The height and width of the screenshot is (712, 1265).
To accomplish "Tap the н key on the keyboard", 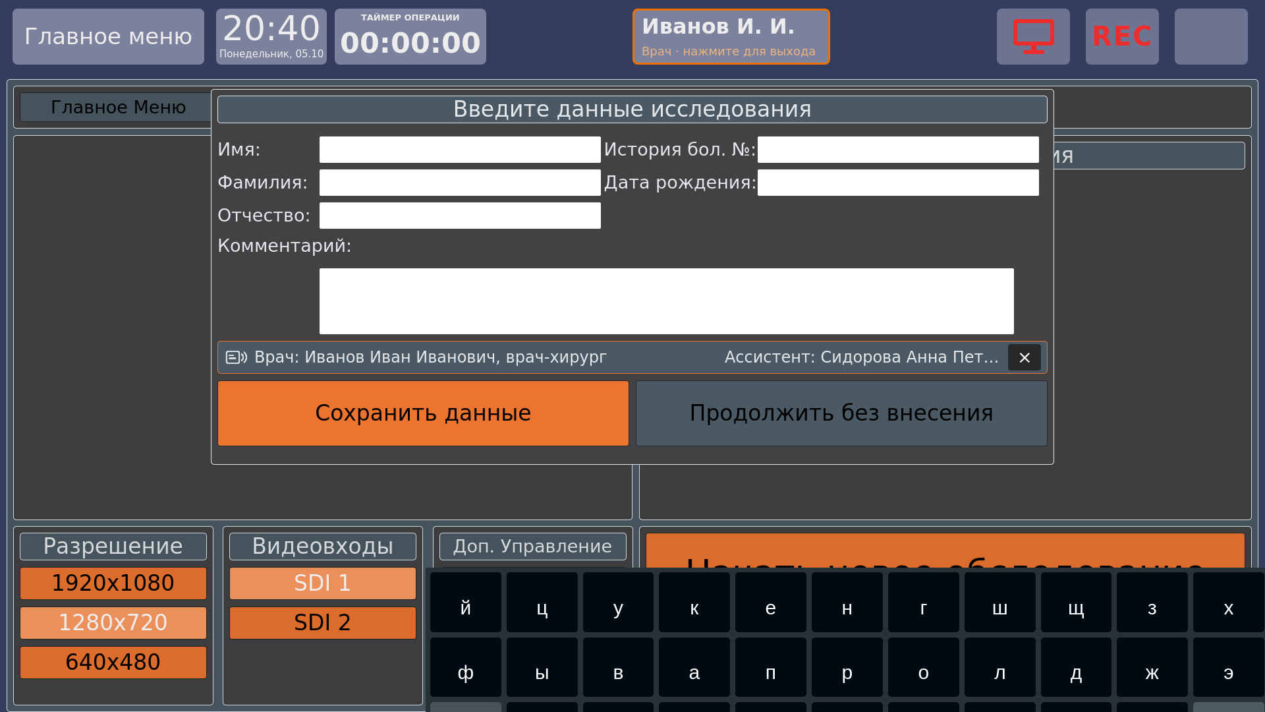I will pyautogui.click(x=847, y=602).
